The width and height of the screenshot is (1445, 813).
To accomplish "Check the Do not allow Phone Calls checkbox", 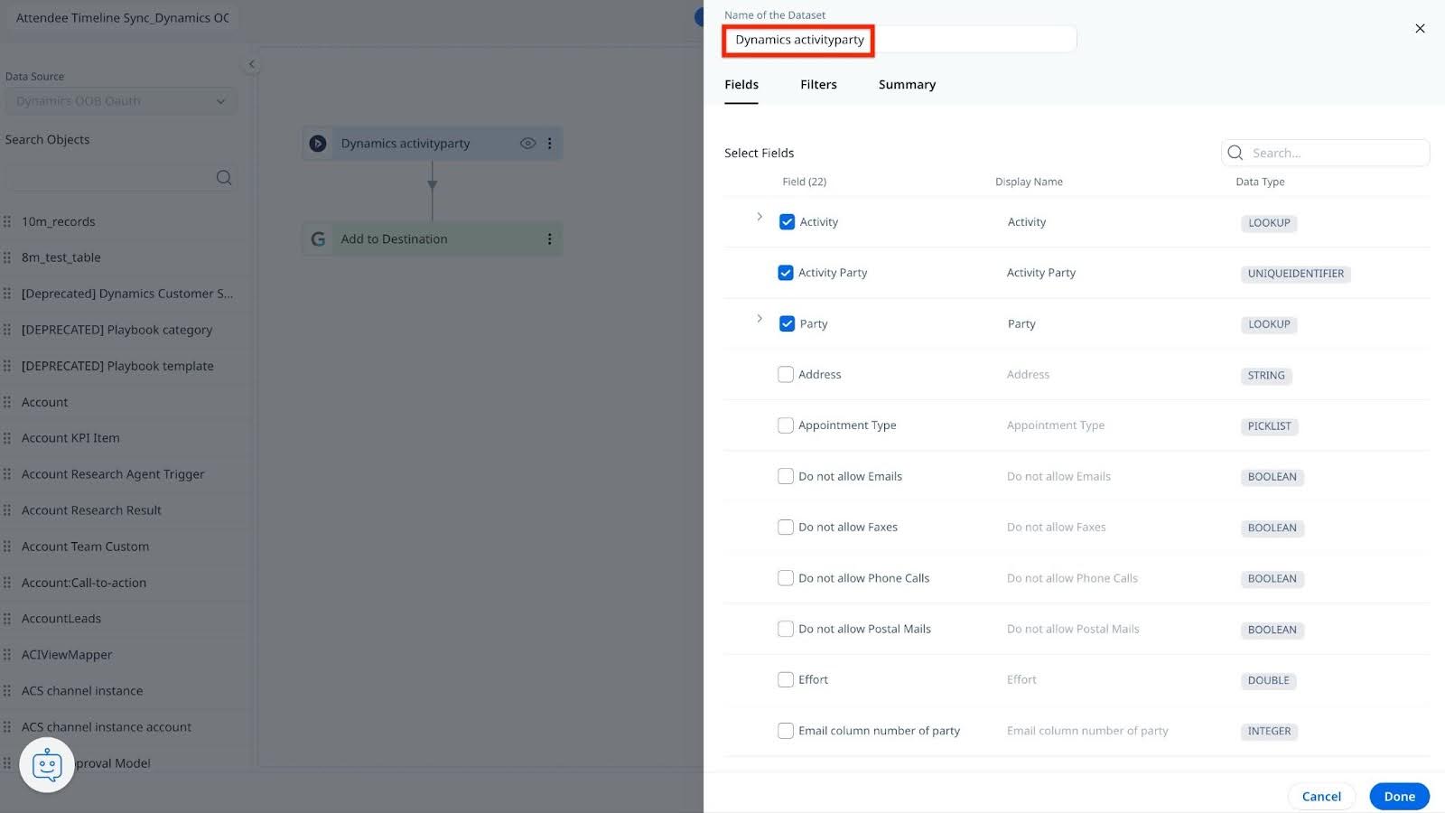I will click(786, 578).
